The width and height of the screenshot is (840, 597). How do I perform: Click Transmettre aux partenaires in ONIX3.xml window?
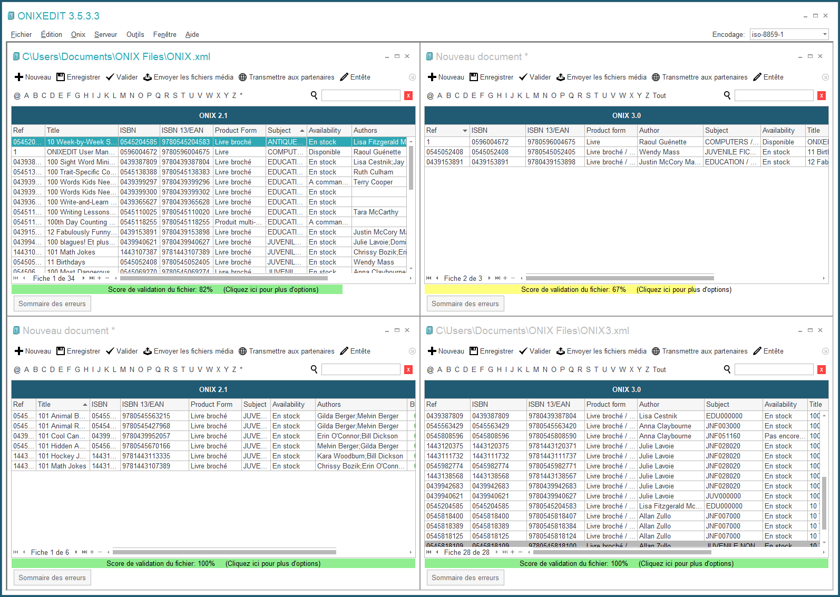pyautogui.click(x=699, y=351)
